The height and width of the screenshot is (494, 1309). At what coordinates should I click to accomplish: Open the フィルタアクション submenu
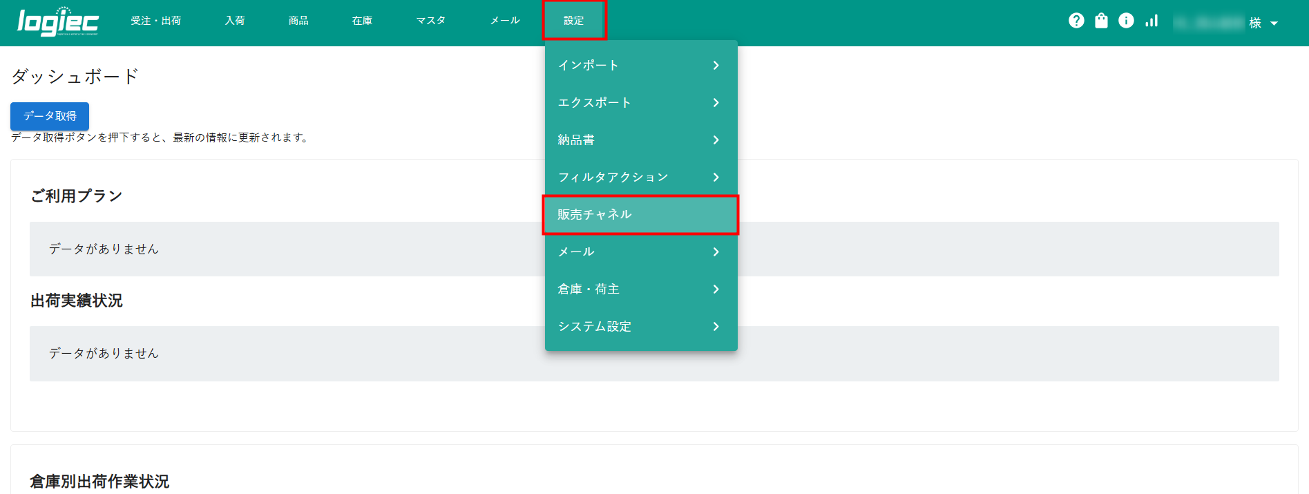(640, 177)
